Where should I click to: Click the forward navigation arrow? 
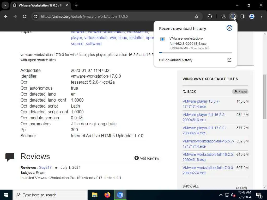pyautogui.click(x=15, y=16)
